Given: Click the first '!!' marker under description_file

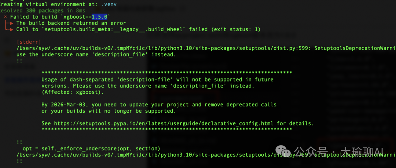Looking at the screenshot, I should pos(19,61).
